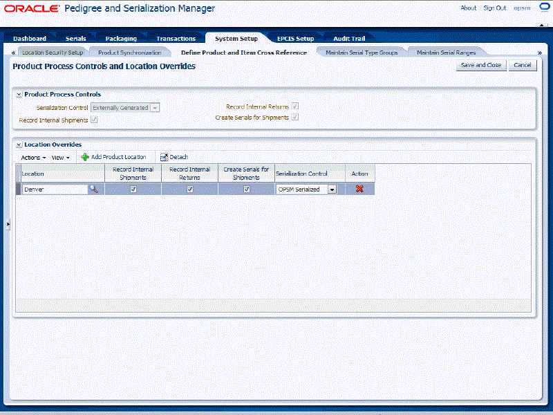Search for location using magnifier icon
Image resolution: width=553 pixels, height=415 pixels.
pos(93,189)
